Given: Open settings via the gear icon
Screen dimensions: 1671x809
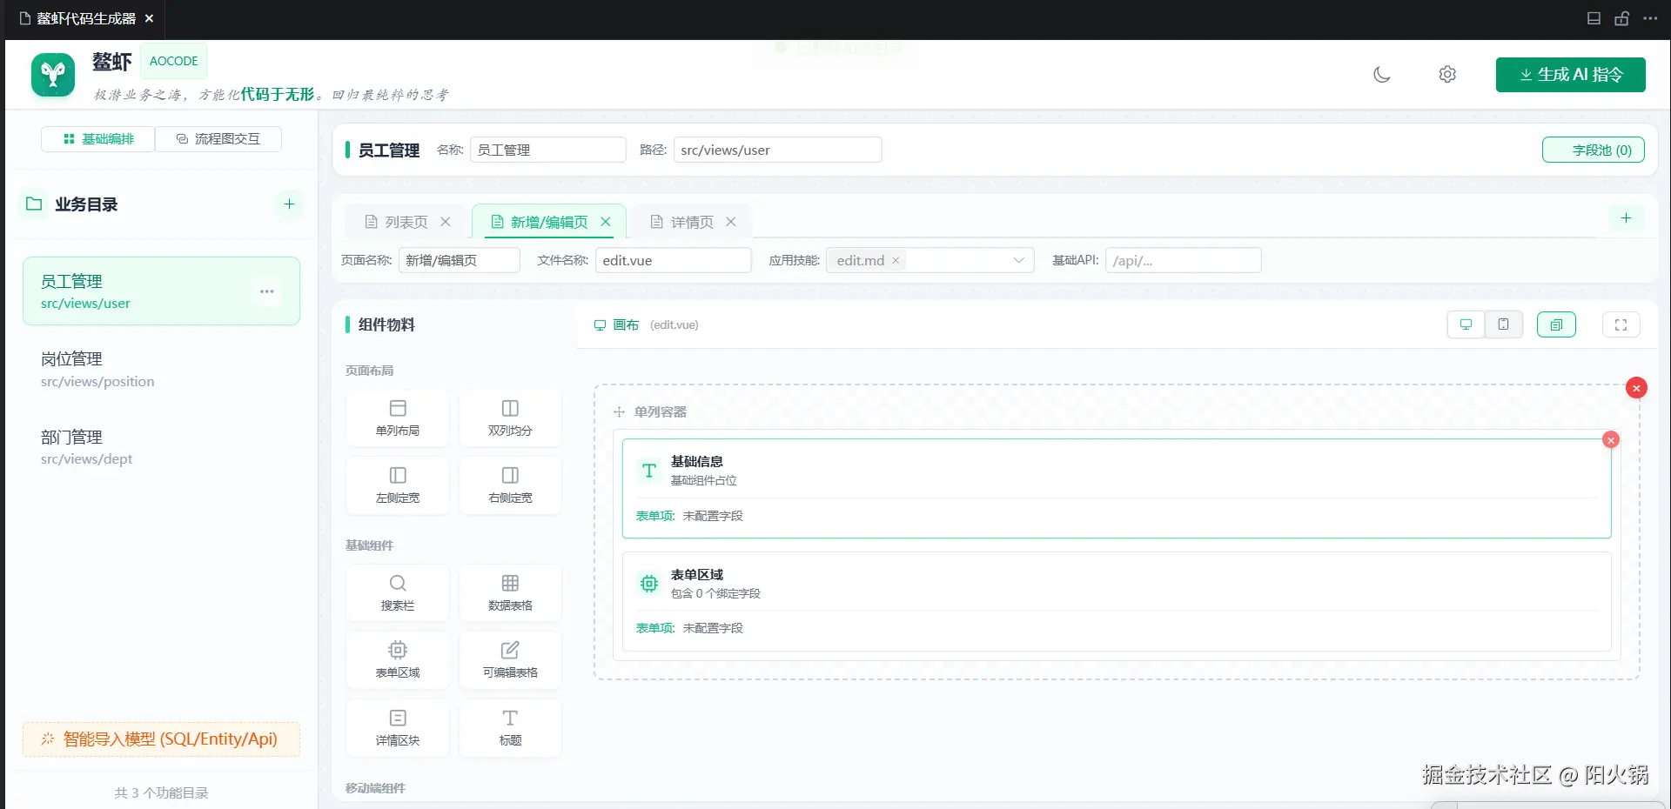Looking at the screenshot, I should [1447, 75].
